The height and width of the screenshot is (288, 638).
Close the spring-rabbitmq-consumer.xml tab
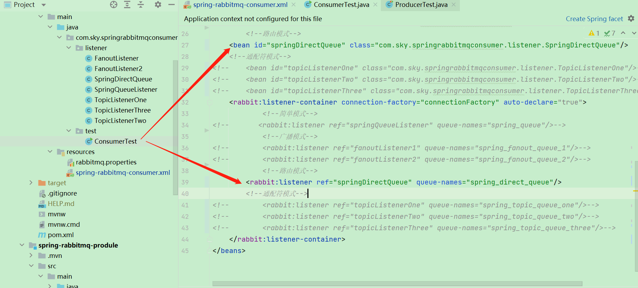[294, 4]
